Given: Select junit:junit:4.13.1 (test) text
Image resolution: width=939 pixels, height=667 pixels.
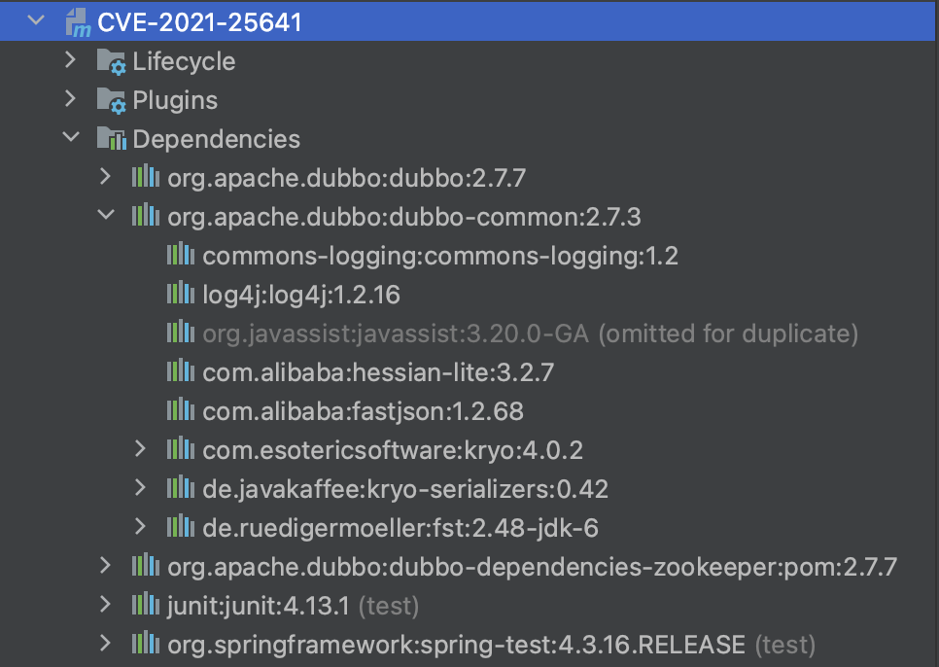Looking at the screenshot, I should click(x=293, y=607).
